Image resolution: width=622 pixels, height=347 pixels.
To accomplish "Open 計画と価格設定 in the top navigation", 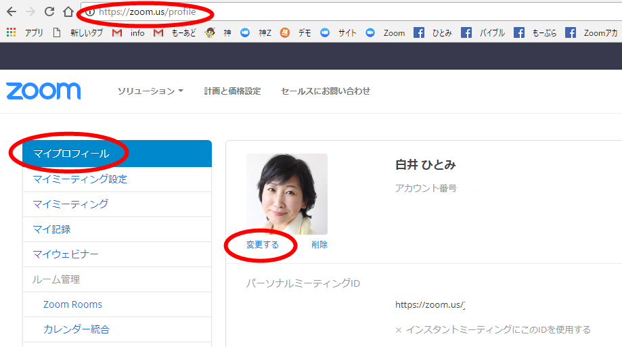I will (x=232, y=91).
